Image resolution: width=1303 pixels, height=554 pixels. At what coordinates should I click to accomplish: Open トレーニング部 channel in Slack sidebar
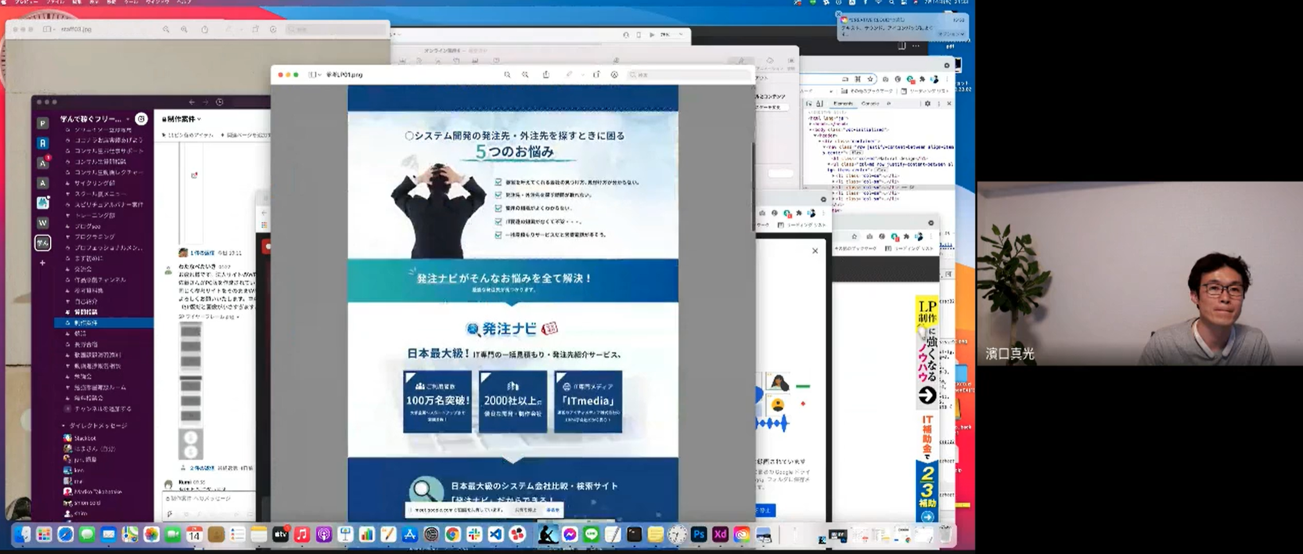(95, 215)
